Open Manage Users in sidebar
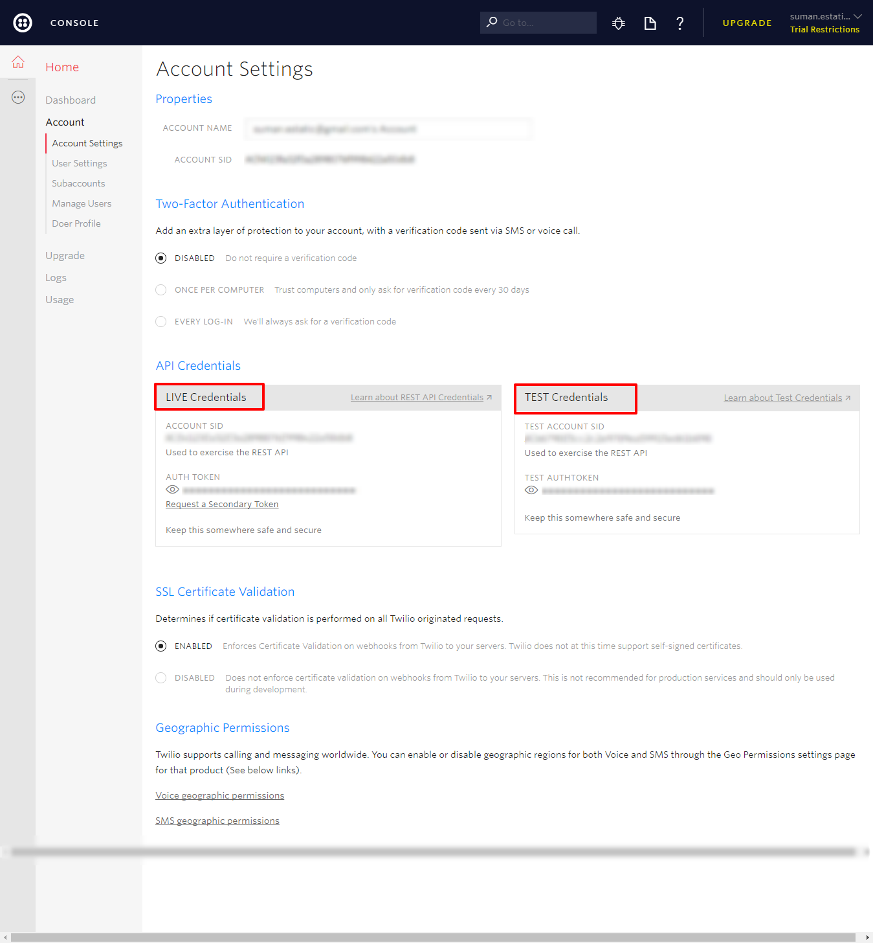Viewport: 873px width, 943px height. click(82, 203)
